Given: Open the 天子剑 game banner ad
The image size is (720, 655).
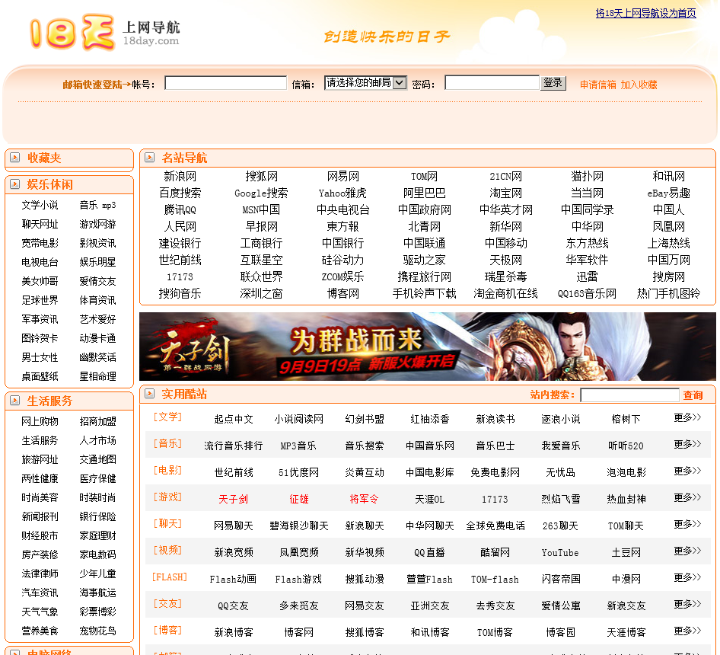Looking at the screenshot, I should click(x=428, y=346).
